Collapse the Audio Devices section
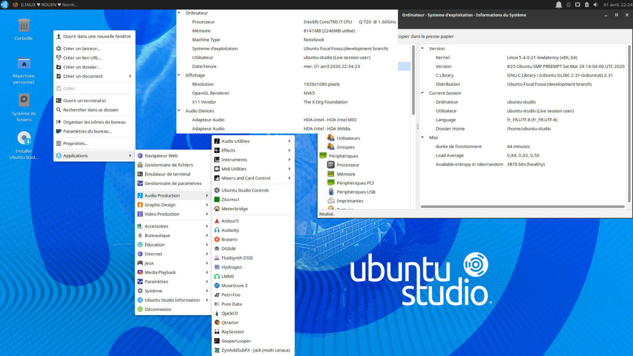 pos(179,110)
